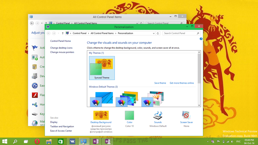Viewport: 258px width, 145px height.
Task: Open Taskbar and Navigation link
Action: point(62,126)
